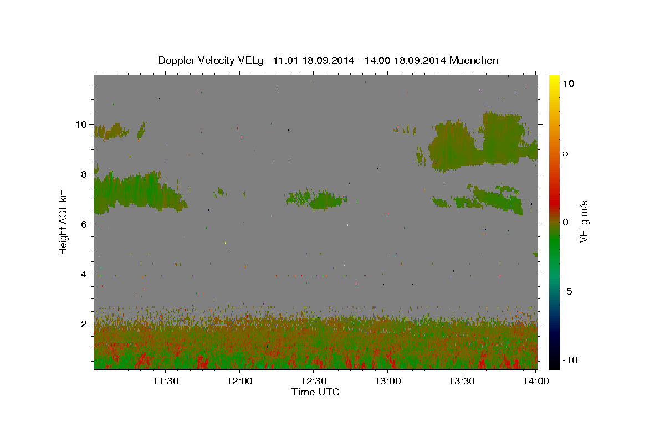665x443 pixels.
Task: Click the 13:30 time tick label
Action: (x=462, y=381)
